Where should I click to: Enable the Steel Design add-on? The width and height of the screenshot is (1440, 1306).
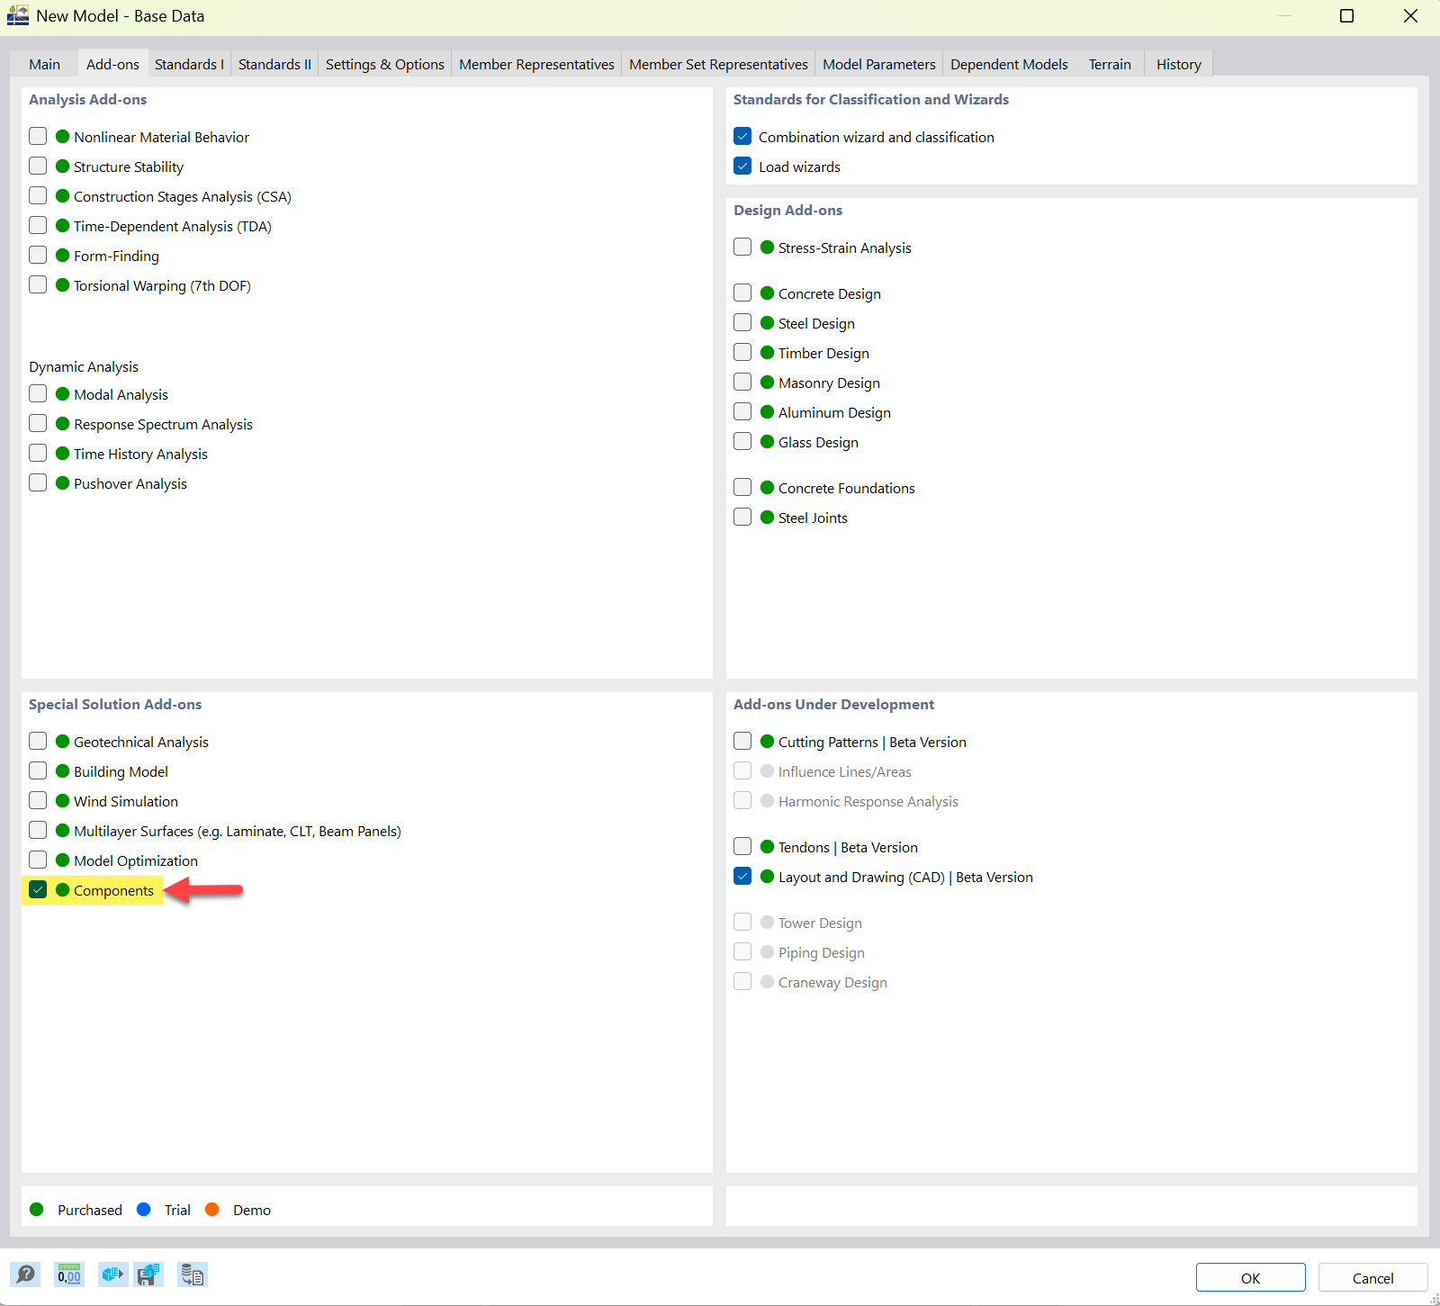pyautogui.click(x=742, y=322)
